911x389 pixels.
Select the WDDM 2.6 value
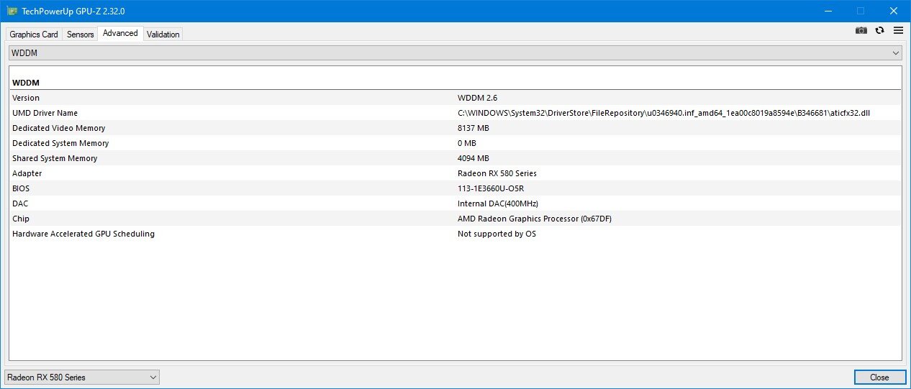click(x=479, y=98)
